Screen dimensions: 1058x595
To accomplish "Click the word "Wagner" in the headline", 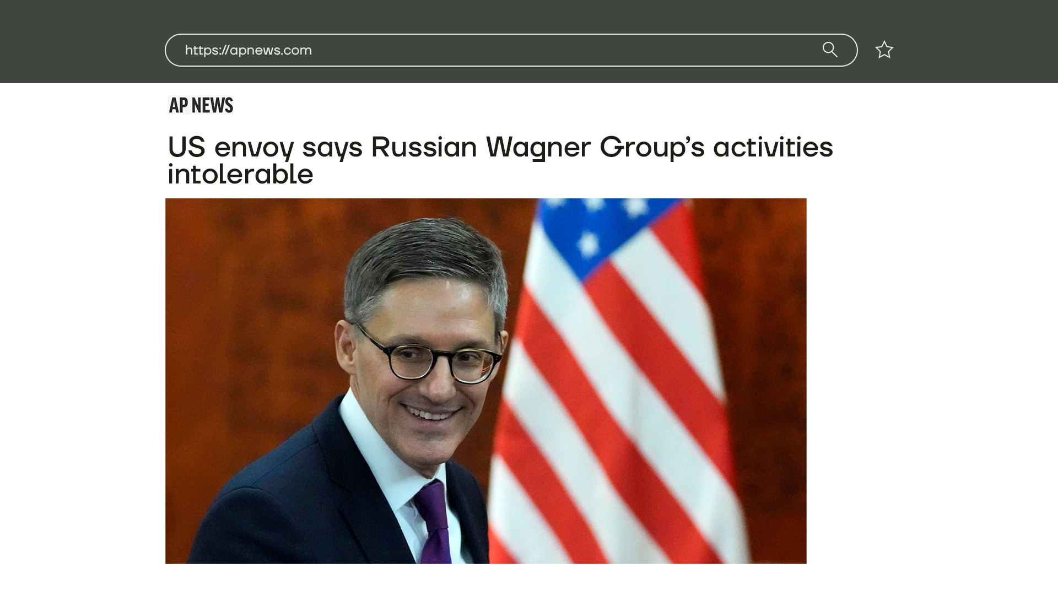I will (538, 148).
